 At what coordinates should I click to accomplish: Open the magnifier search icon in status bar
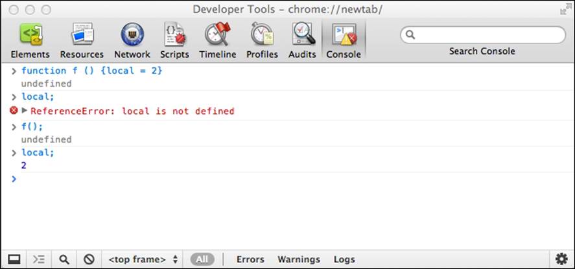(x=64, y=259)
